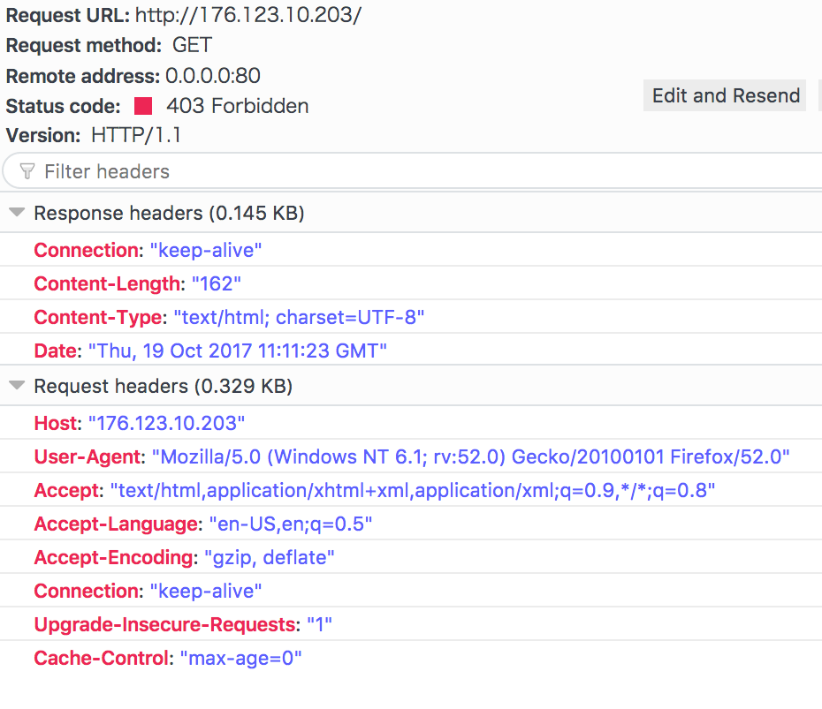The image size is (822, 709).
Task: Click the red 403 status indicator square
Action: tap(143, 106)
